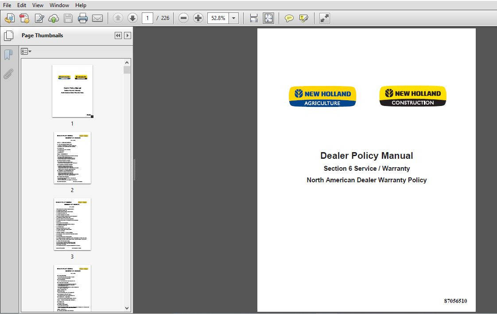
Task: Go to next page arrow
Action: click(132, 18)
